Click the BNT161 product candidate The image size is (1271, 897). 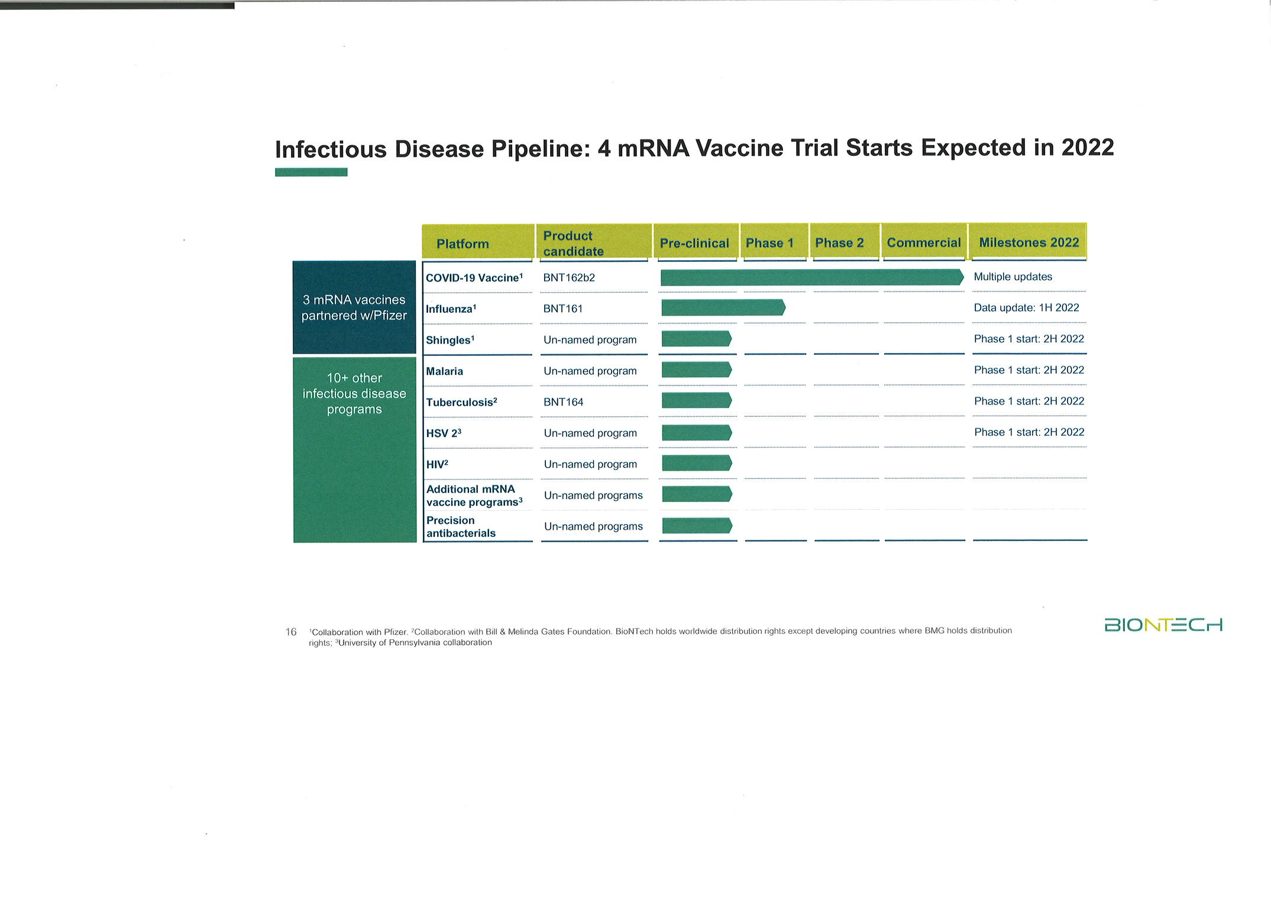pyautogui.click(x=561, y=308)
